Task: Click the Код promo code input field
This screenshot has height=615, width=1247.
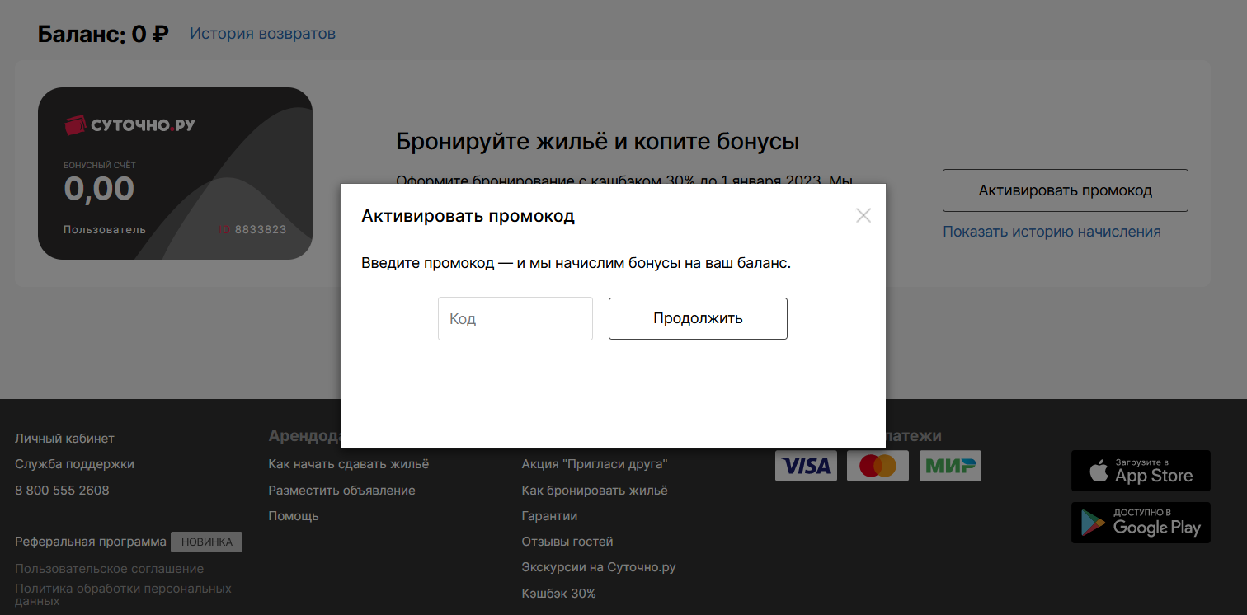Action: [515, 318]
